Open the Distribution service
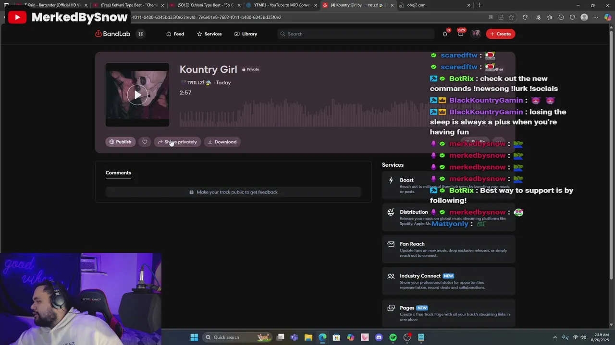This screenshot has width=615, height=345. tap(448, 218)
